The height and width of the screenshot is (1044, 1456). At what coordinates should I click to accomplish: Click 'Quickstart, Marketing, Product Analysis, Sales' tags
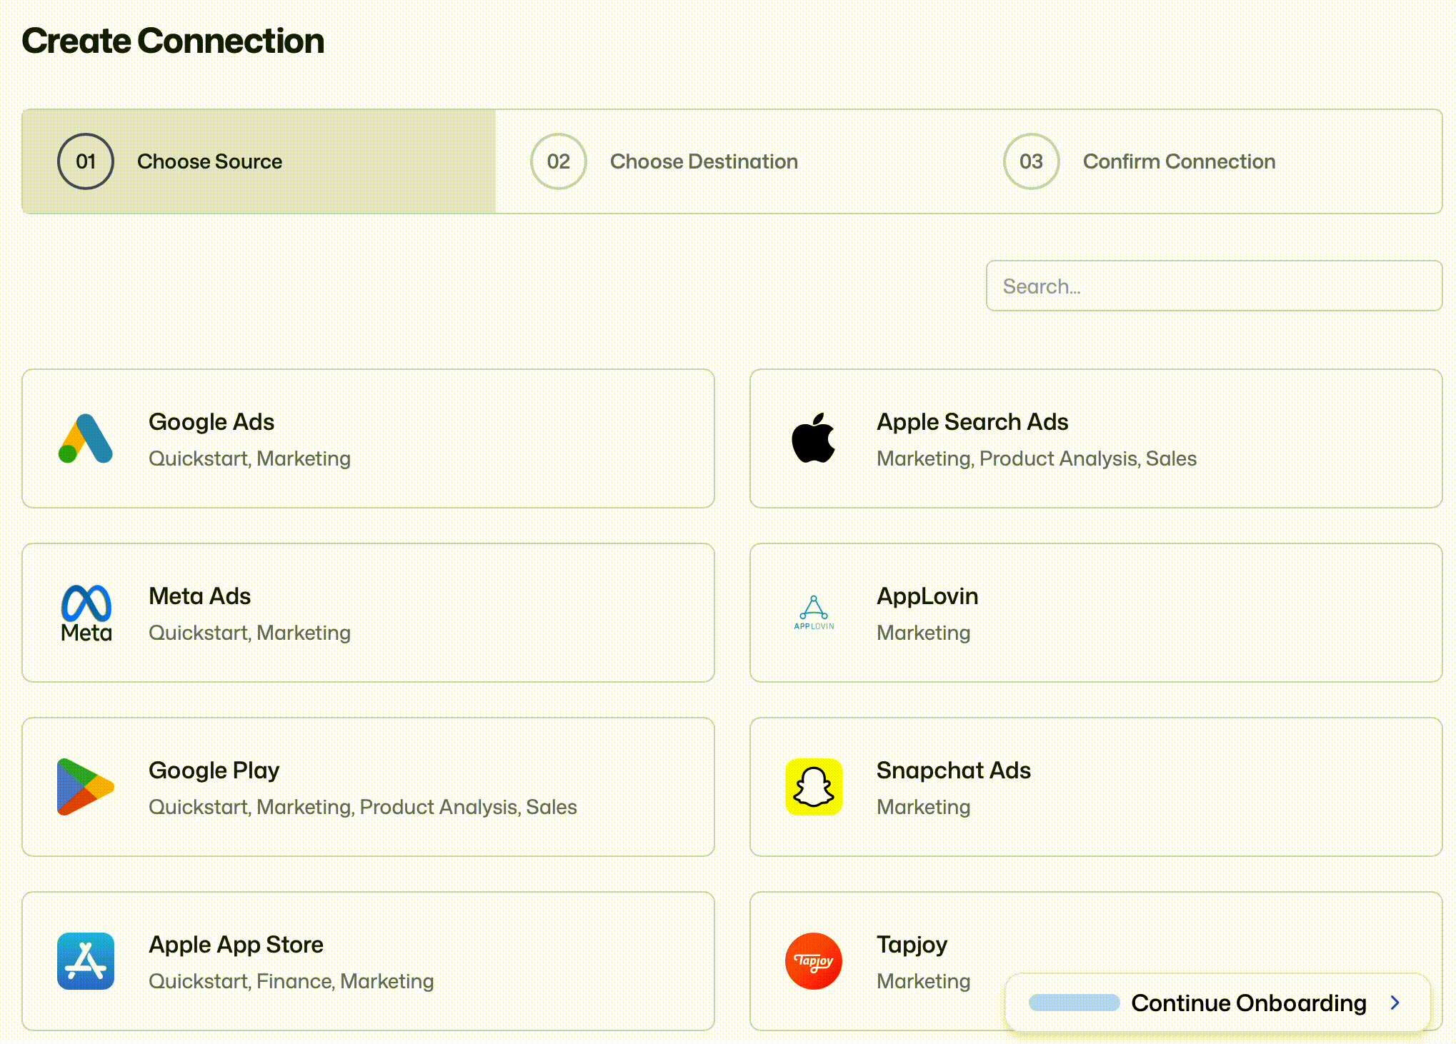(x=363, y=807)
